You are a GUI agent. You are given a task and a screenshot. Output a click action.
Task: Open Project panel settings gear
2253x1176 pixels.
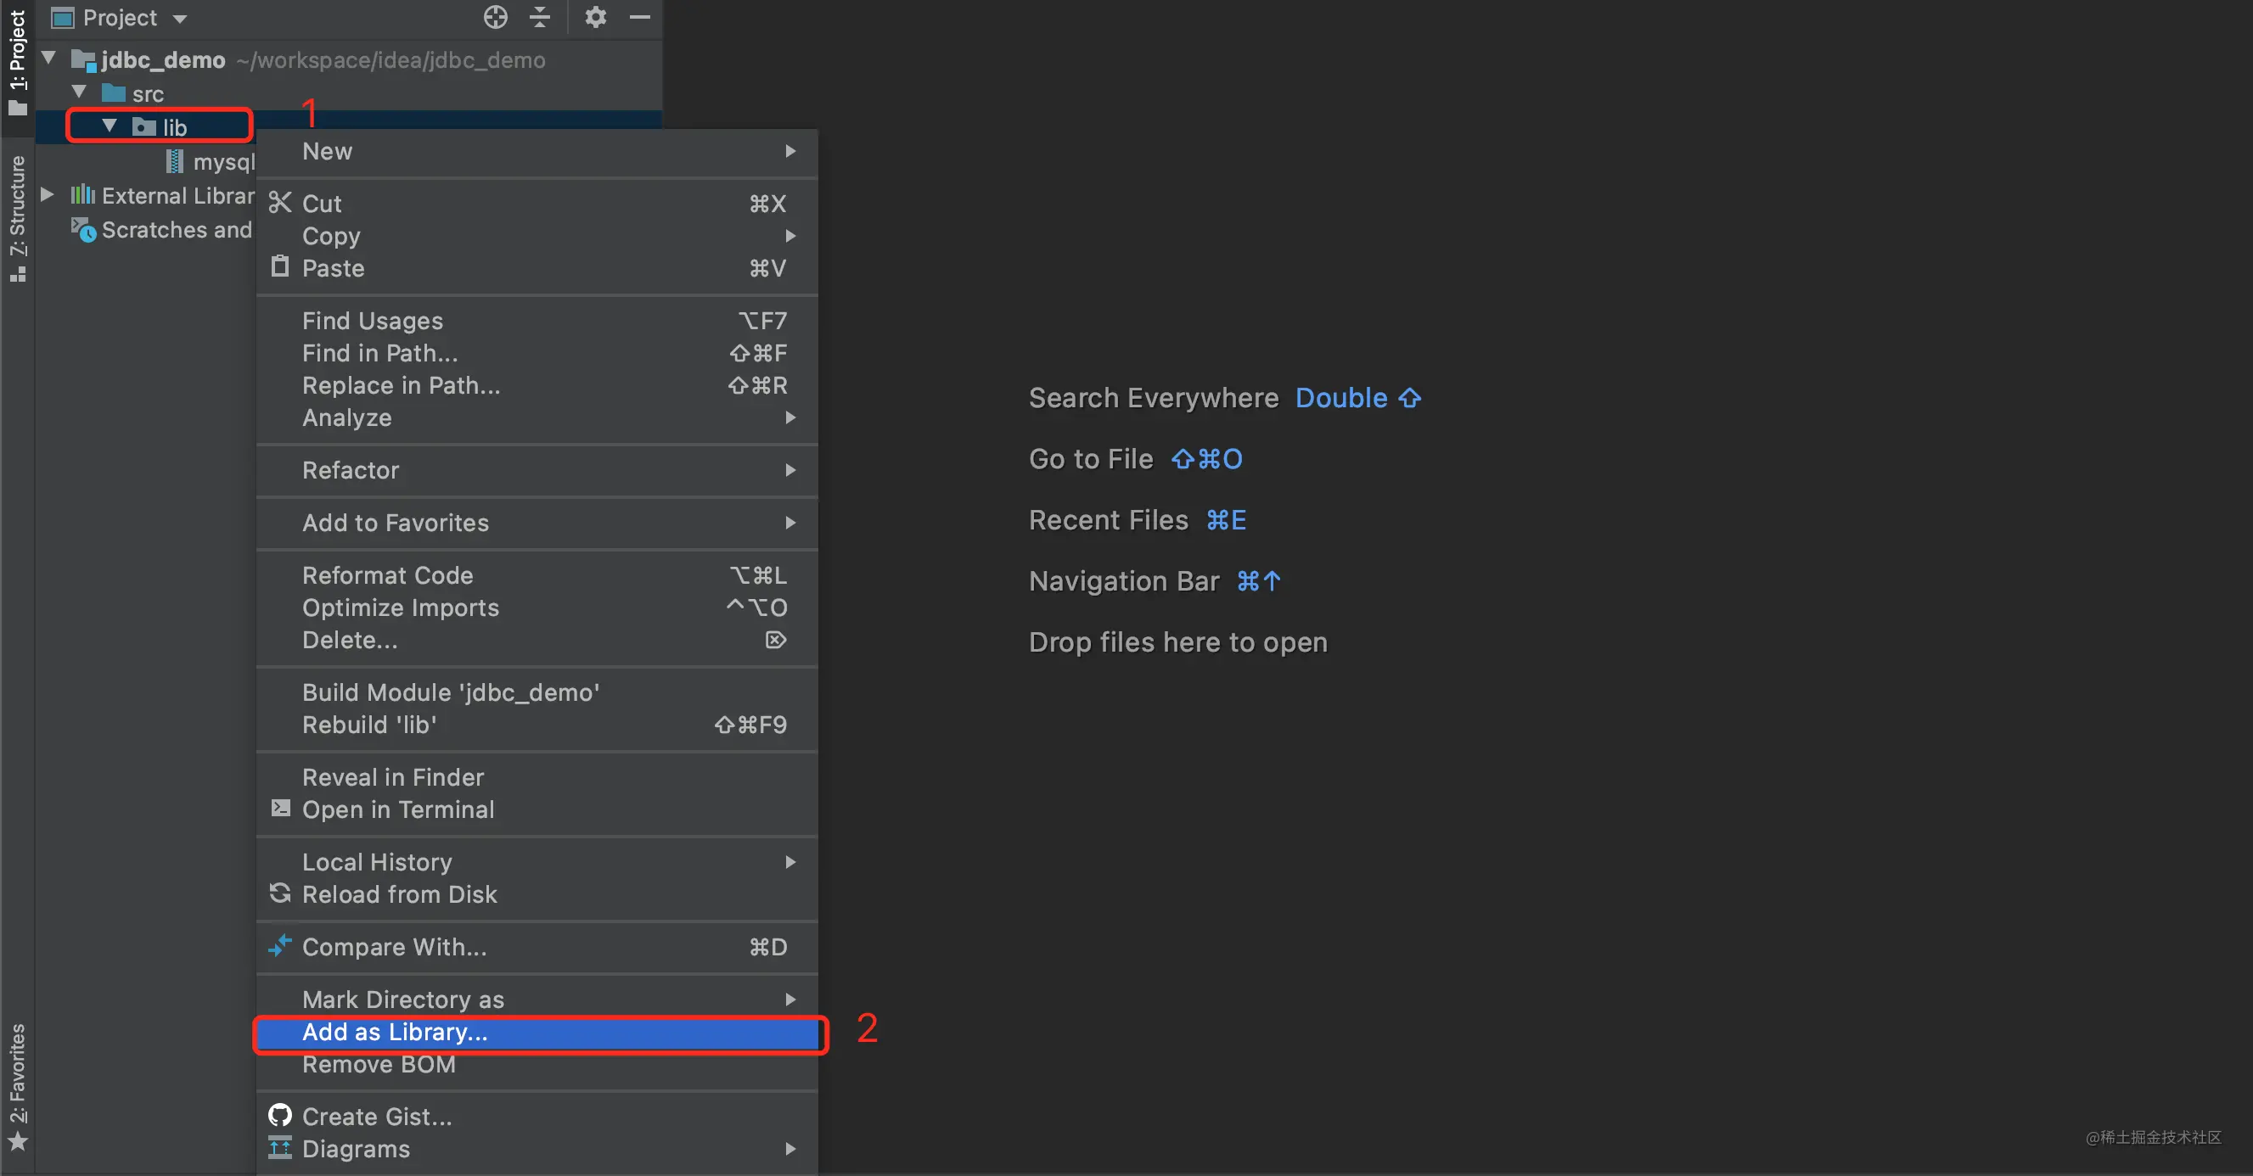[596, 18]
